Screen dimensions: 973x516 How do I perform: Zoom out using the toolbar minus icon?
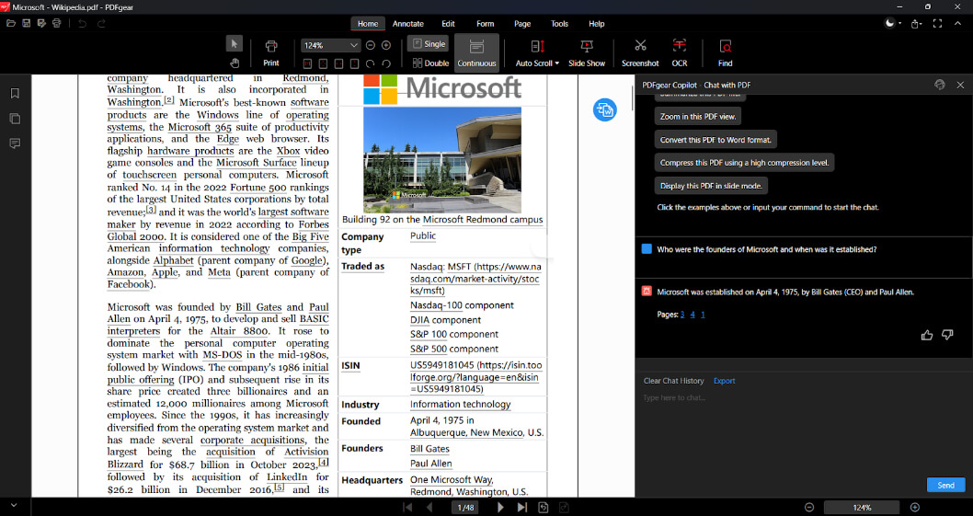(371, 45)
